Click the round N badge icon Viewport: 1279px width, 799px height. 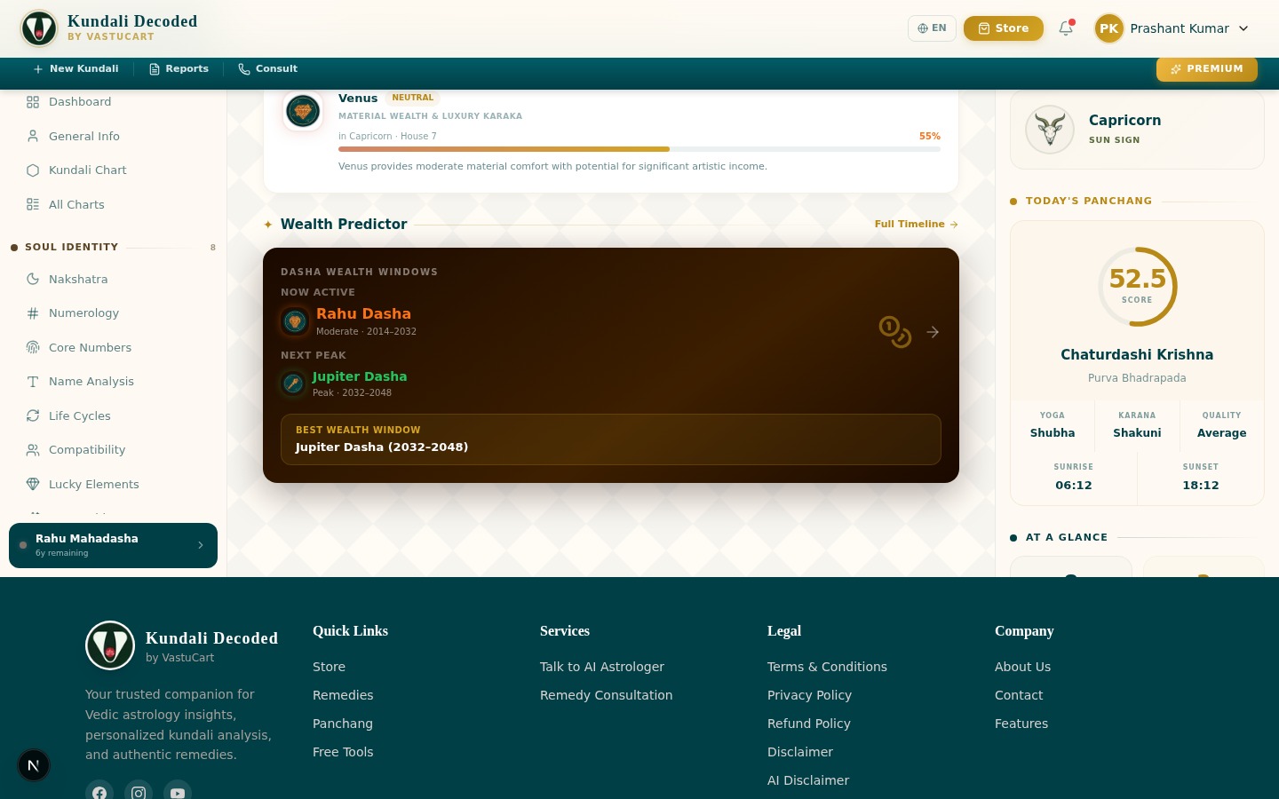click(34, 765)
